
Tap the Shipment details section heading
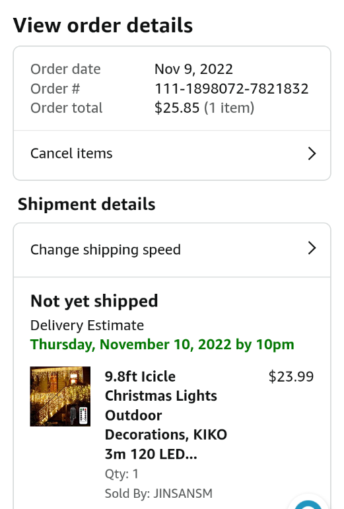86,204
